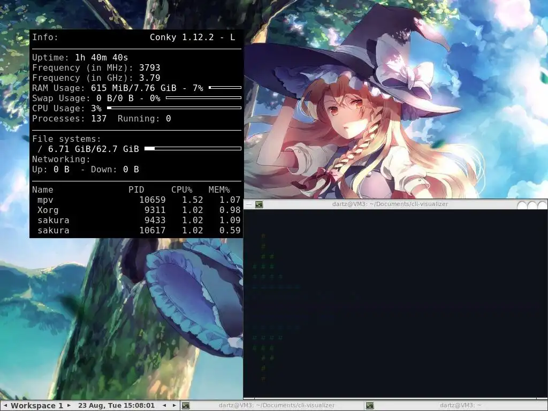Click the terminal icon in the cli-visualizer titlebar

[x=259, y=204]
